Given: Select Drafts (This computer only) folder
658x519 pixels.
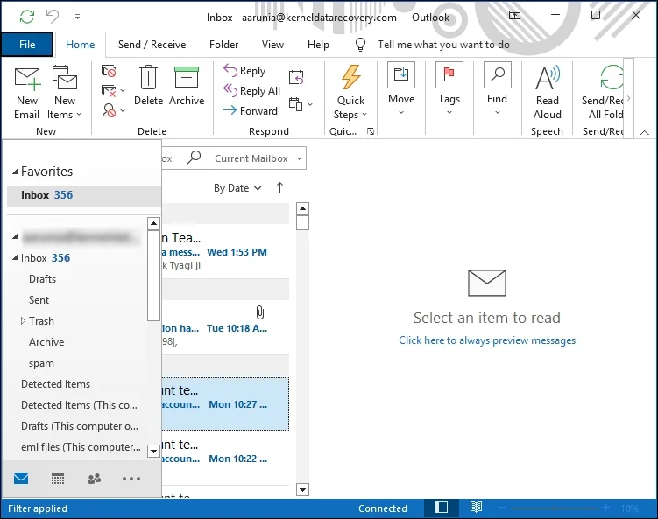Looking at the screenshot, I should (x=80, y=426).
